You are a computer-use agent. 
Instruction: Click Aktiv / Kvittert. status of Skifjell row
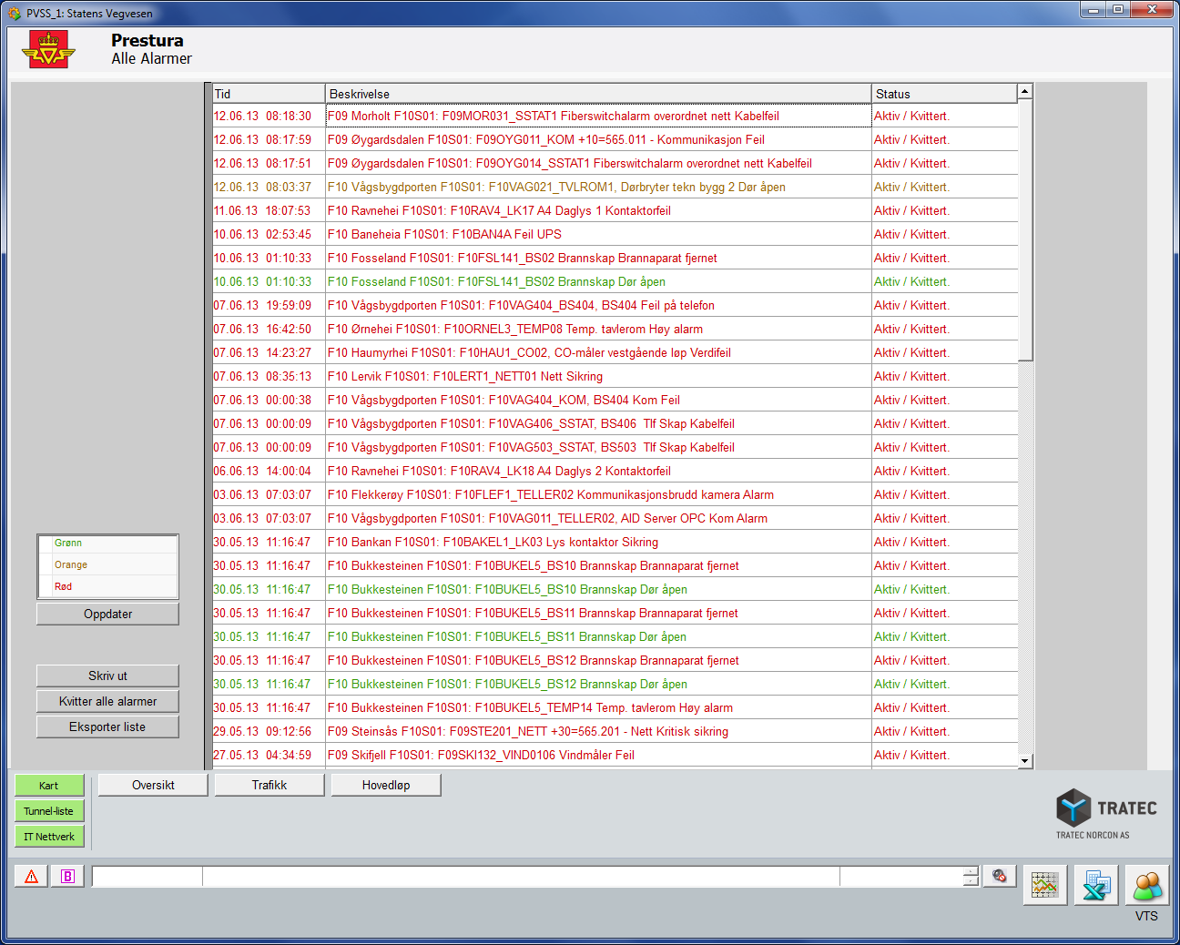tap(911, 755)
